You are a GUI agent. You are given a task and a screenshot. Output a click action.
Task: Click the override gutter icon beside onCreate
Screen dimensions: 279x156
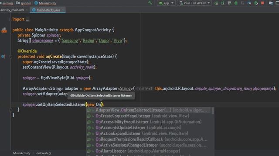(x=3, y=57)
